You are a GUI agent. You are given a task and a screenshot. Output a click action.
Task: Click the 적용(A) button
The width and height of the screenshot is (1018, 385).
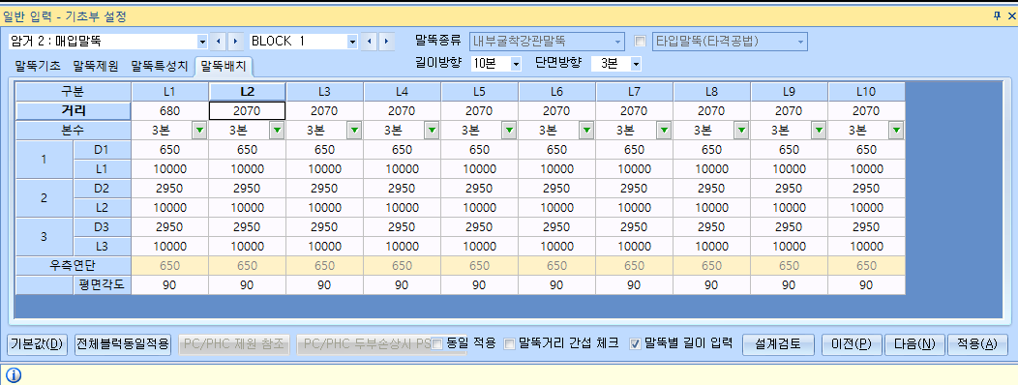point(977,344)
